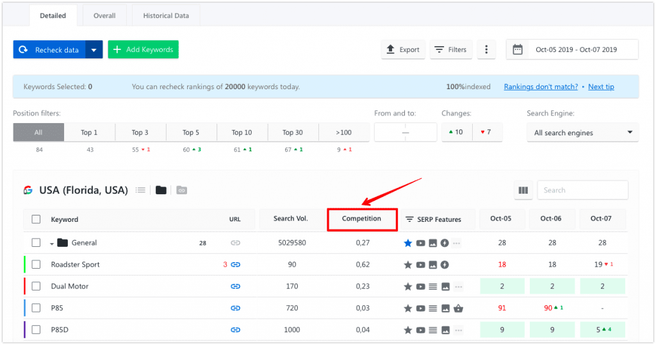This screenshot has height=345, width=656.
Task: Click the From and to range field
Action: pos(406,132)
